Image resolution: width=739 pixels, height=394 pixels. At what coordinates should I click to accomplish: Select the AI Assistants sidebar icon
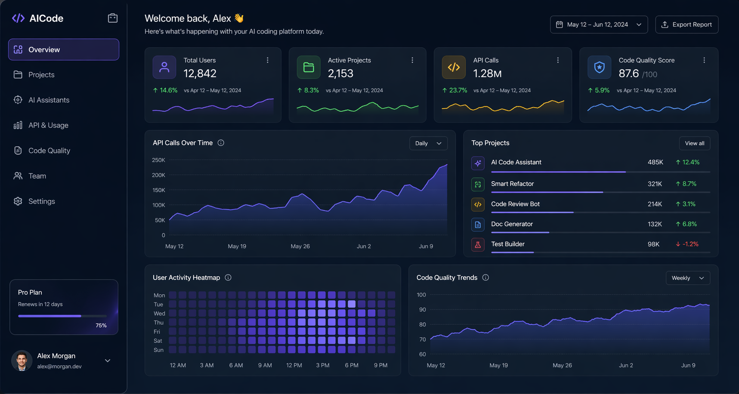tap(18, 99)
